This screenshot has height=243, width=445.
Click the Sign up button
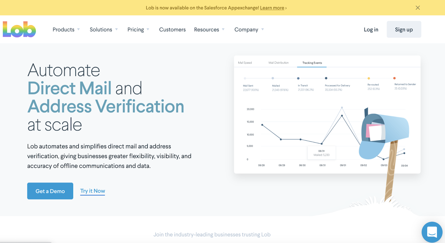(x=404, y=29)
